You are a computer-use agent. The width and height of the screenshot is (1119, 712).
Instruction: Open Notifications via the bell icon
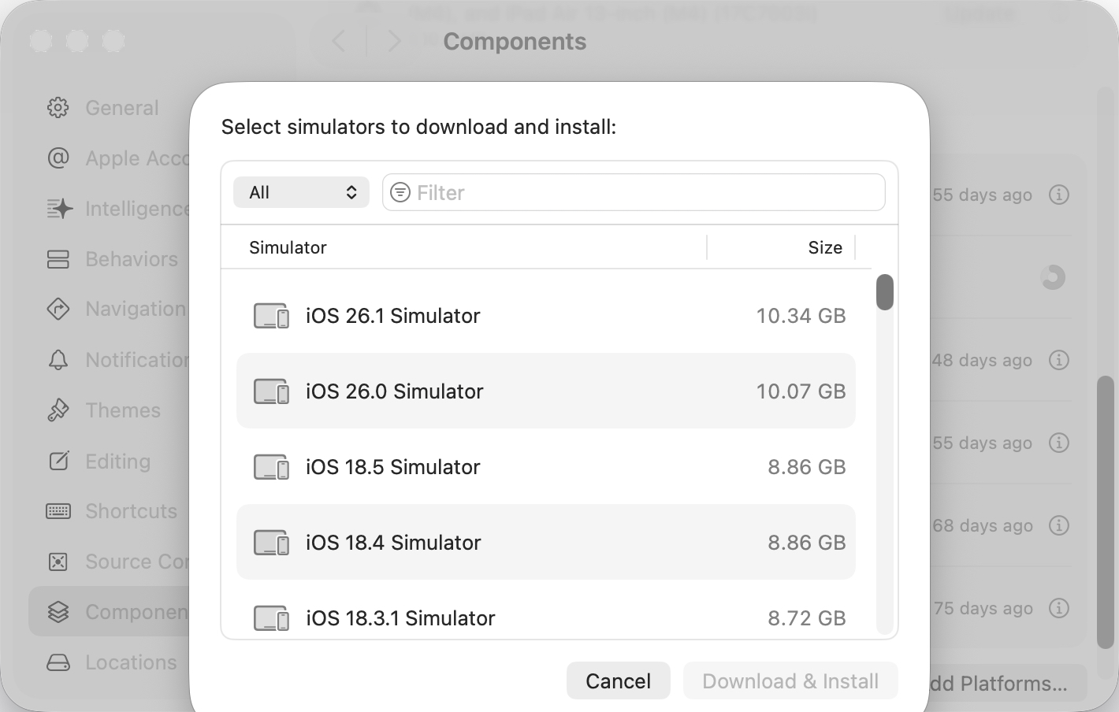pyautogui.click(x=58, y=360)
